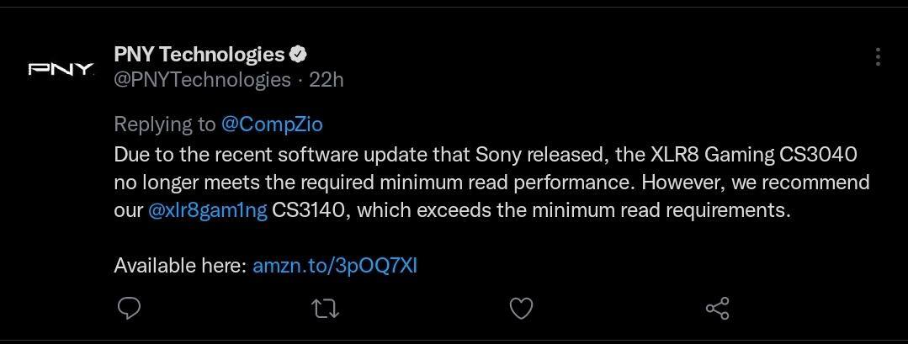Click the verified badge beside PNY Technologies
Screen dimensions: 908x344
298,55
